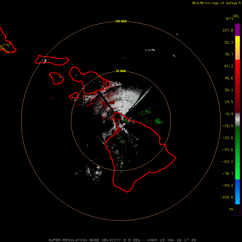
Task: Click the -0.9 legend value
Action: [229, 114]
